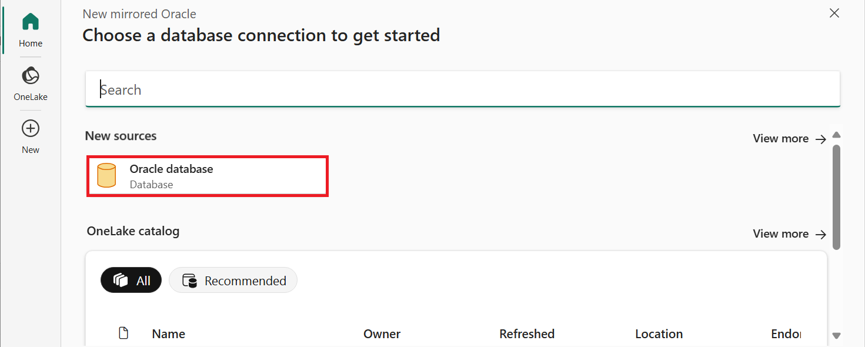This screenshot has height=347, width=865.
Task: Click the file type icon in the table header
Action: (123, 332)
